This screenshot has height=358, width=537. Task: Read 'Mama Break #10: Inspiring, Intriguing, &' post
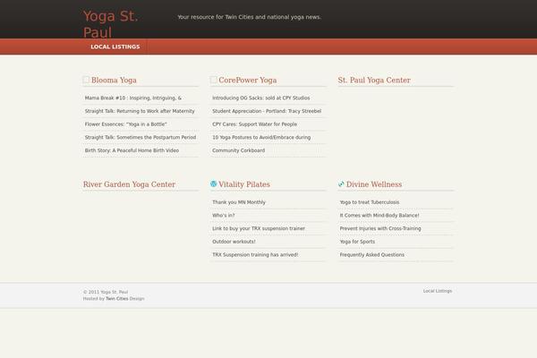pos(133,98)
